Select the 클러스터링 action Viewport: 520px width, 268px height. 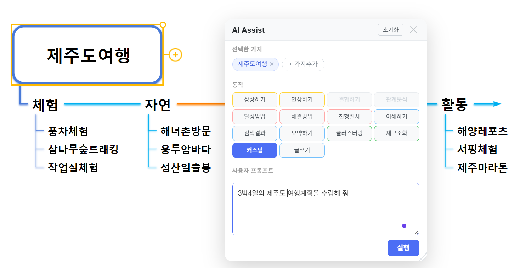349,133
